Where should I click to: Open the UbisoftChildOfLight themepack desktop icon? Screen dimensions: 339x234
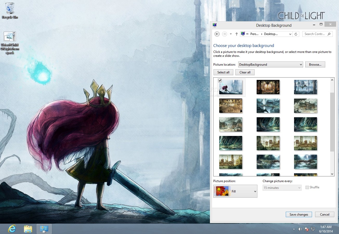tap(10, 43)
